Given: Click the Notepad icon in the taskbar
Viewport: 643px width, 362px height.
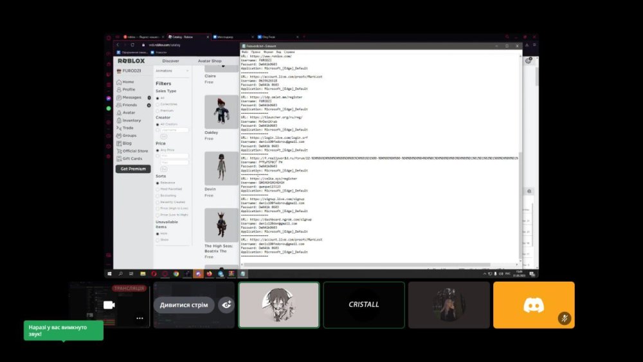Looking at the screenshot, I should pyautogui.click(x=242, y=273).
